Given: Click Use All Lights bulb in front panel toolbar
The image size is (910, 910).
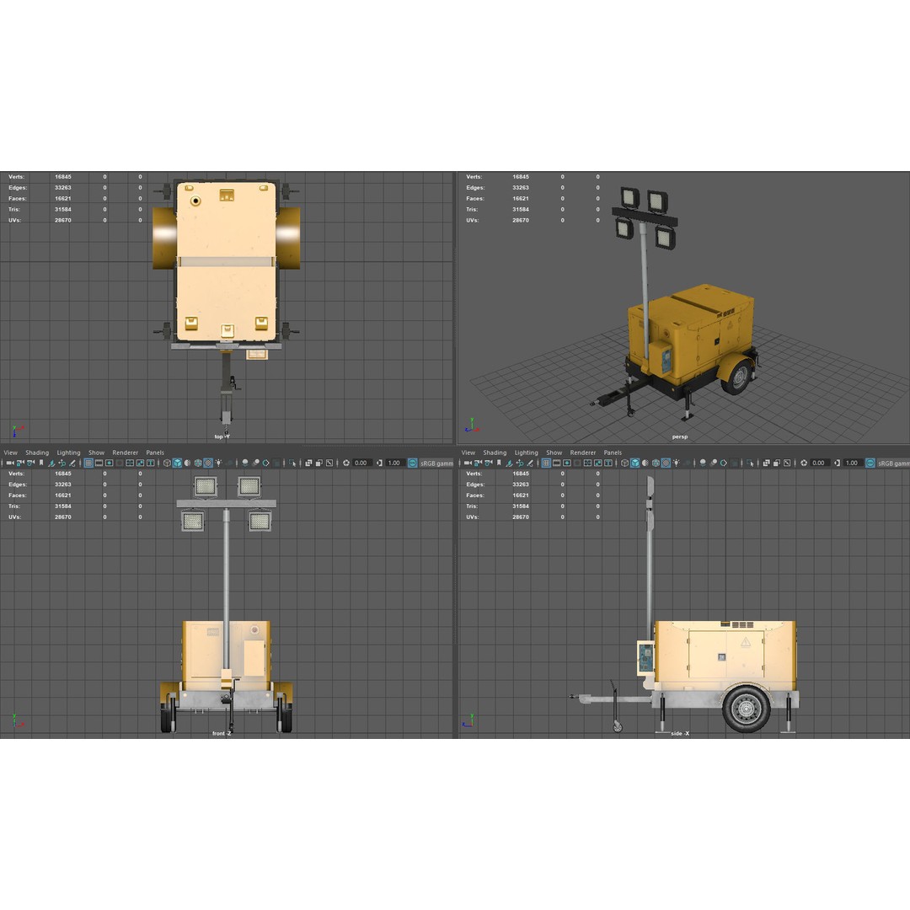Looking at the screenshot, I should coord(219,463).
